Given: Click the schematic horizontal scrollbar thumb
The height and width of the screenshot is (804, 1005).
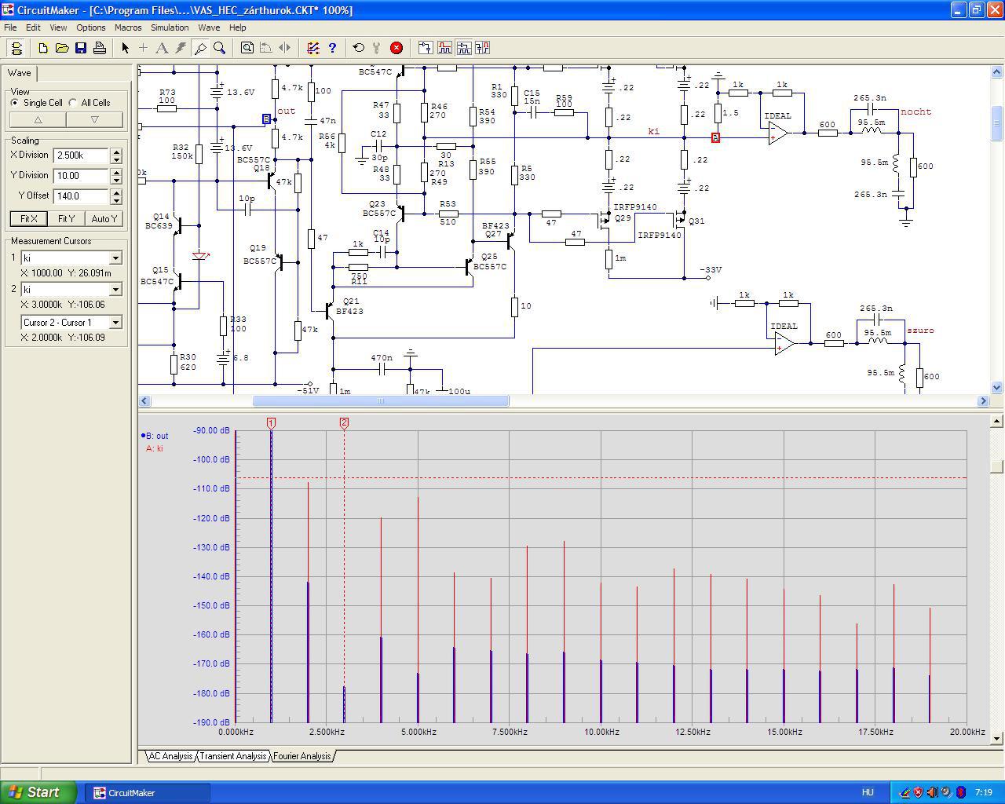Looking at the screenshot, I should click(381, 401).
